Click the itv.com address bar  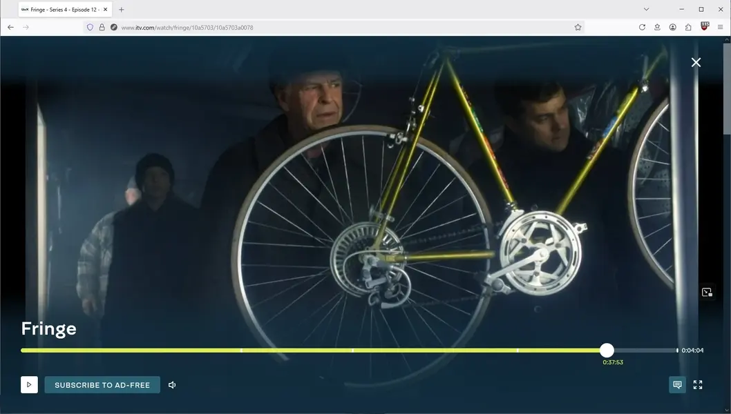point(333,28)
